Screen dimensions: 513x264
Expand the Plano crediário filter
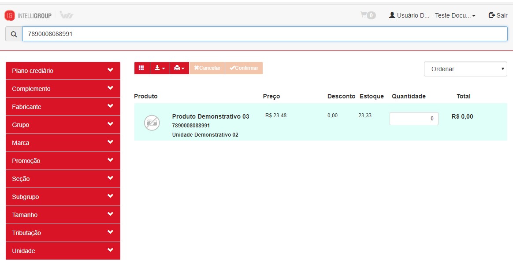point(63,71)
